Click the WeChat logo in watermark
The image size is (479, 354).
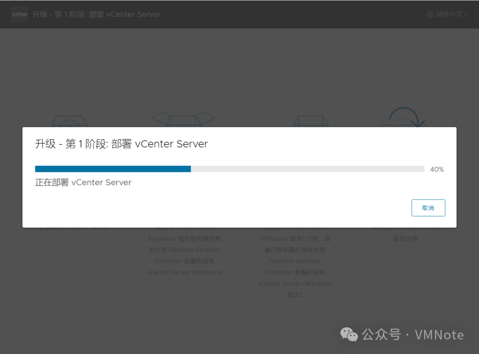tap(349, 334)
